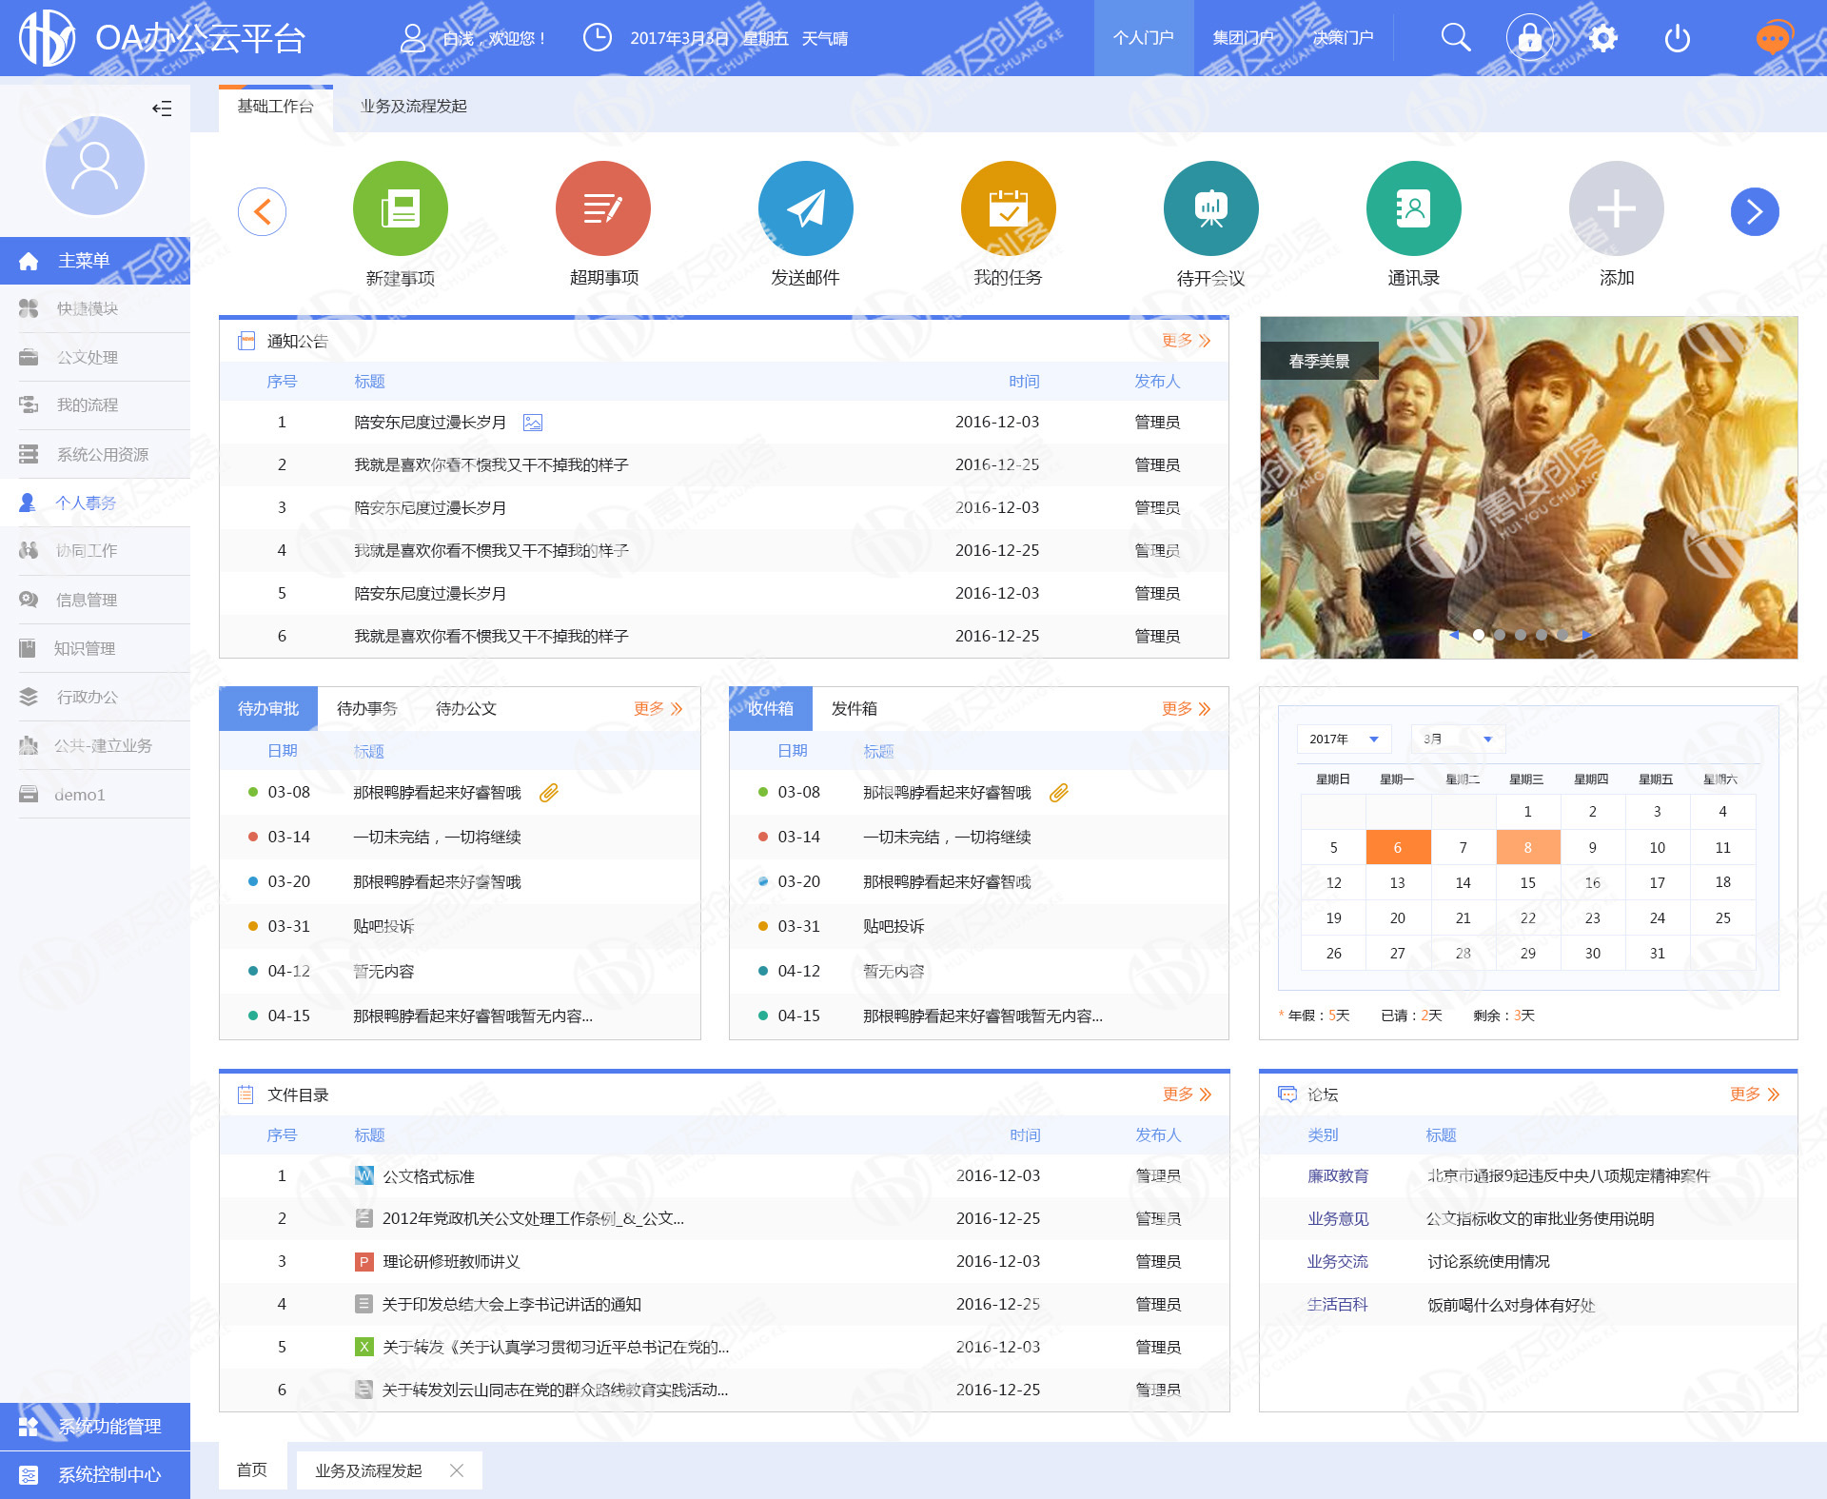Open the 2017年 year dropdown
This screenshot has width=1827, height=1499.
1344,740
